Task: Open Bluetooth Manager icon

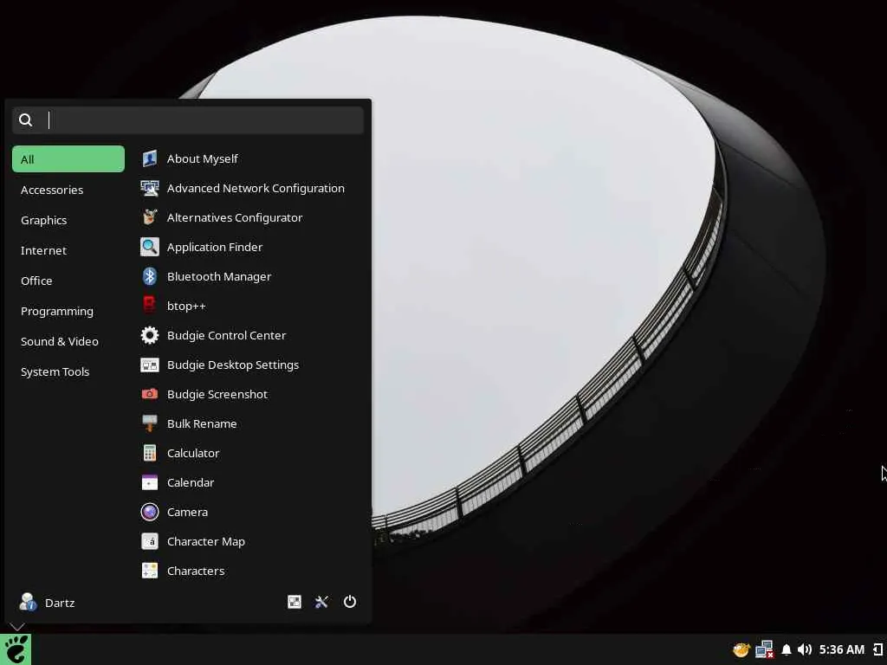Action: click(x=149, y=276)
